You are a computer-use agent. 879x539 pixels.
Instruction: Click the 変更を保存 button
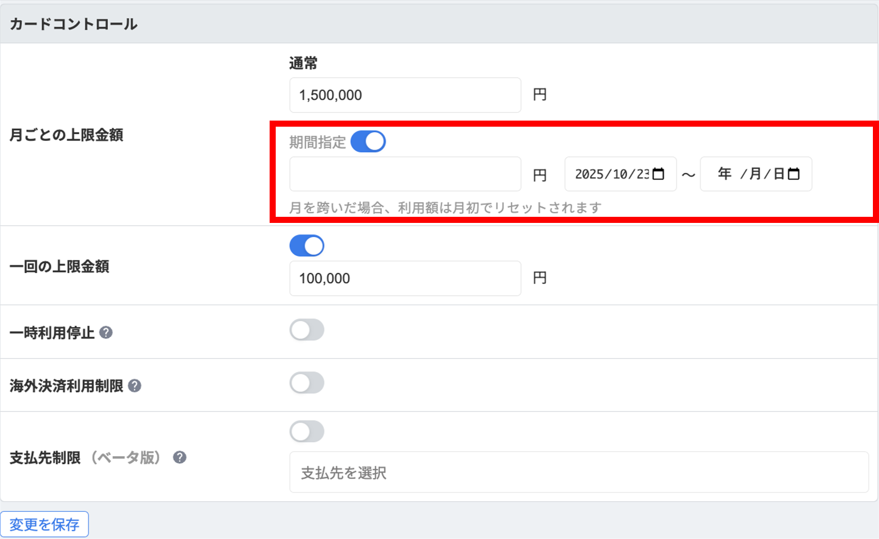click(45, 524)
